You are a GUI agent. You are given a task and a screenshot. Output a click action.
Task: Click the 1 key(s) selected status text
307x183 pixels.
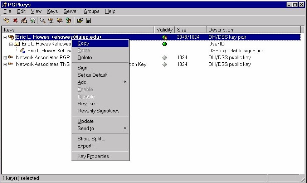21,178
